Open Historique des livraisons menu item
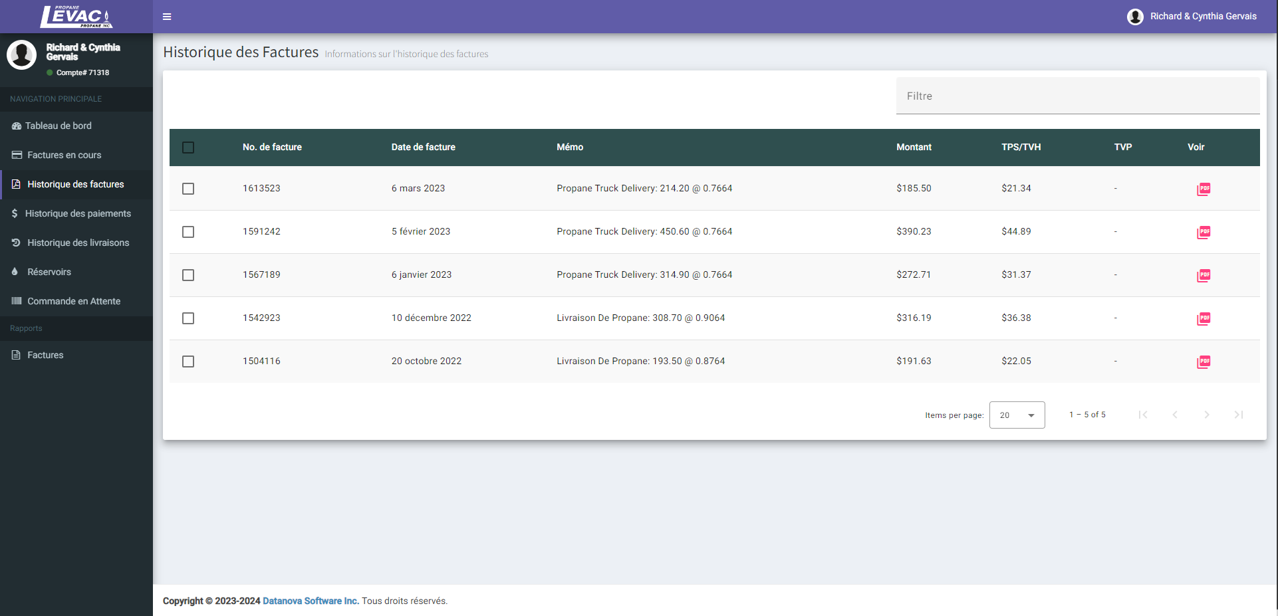This screenshot has height=616, width=1278. point(76,243)
